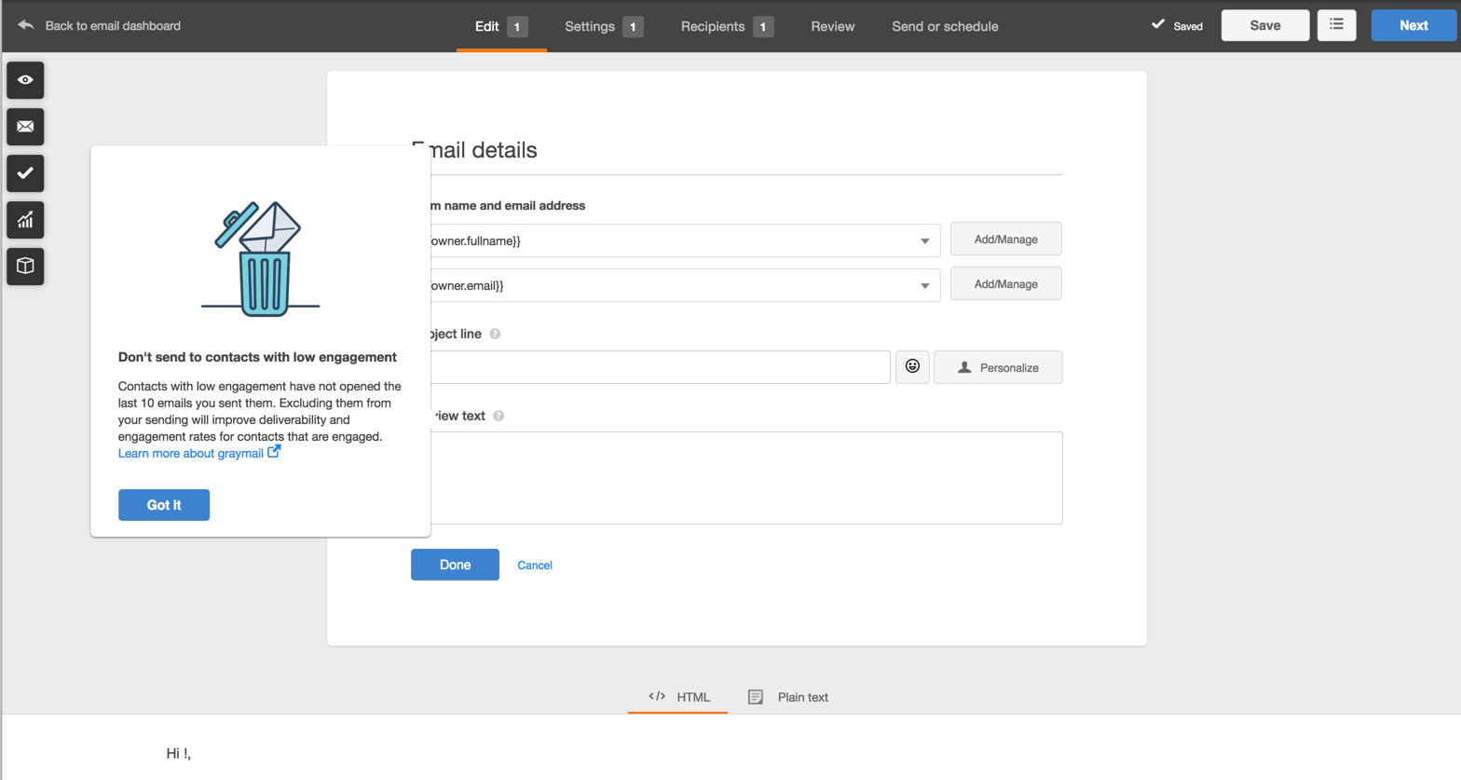Click the Personalize button
The image size is (1461, 780).
[x=997, y=367]
